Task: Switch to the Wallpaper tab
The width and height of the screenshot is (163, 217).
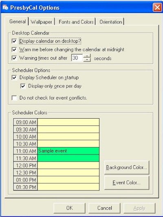Action: (x=41, y=22)
